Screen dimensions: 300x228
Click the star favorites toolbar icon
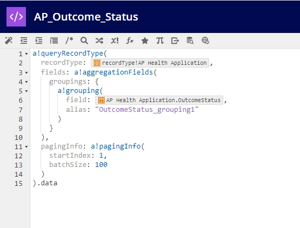coord(145,41)
